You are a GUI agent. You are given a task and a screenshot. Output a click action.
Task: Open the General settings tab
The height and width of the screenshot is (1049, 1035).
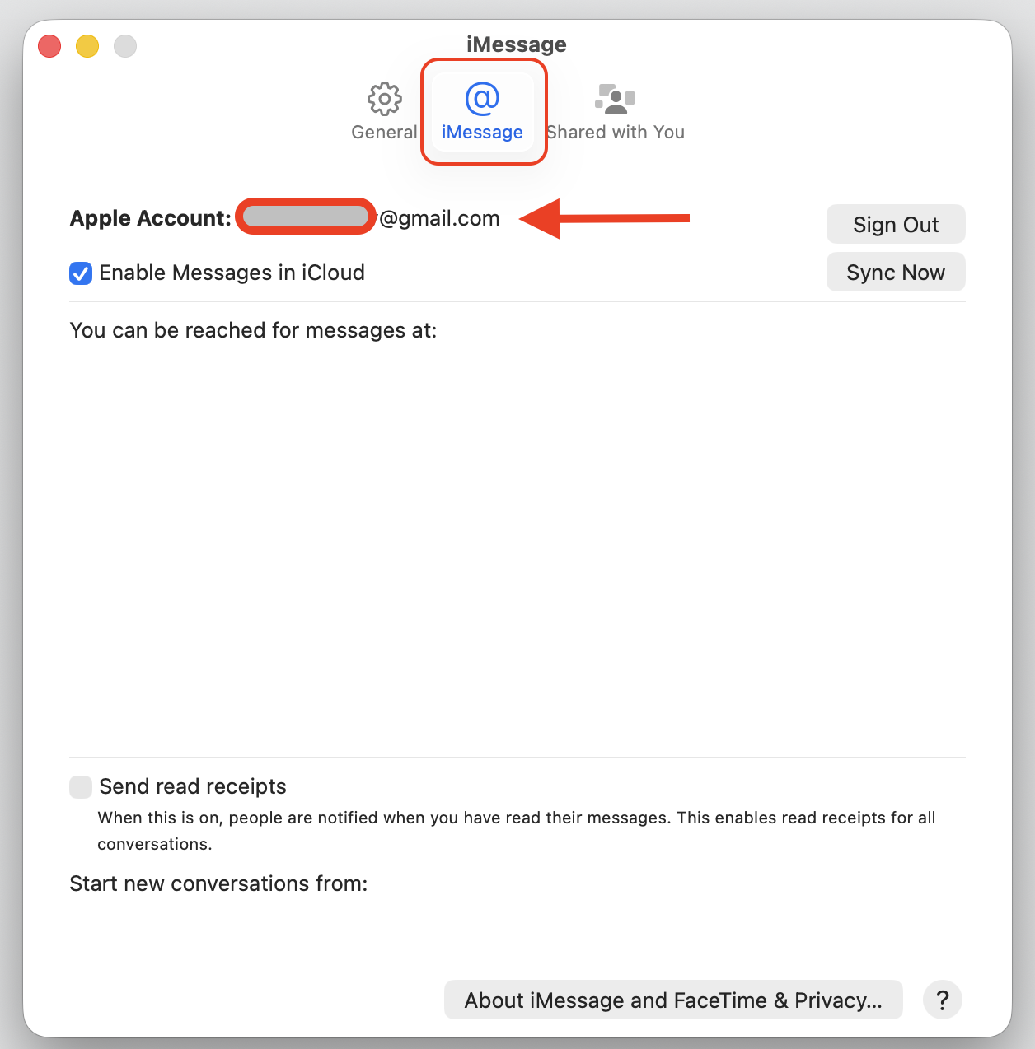pos(384,112)
